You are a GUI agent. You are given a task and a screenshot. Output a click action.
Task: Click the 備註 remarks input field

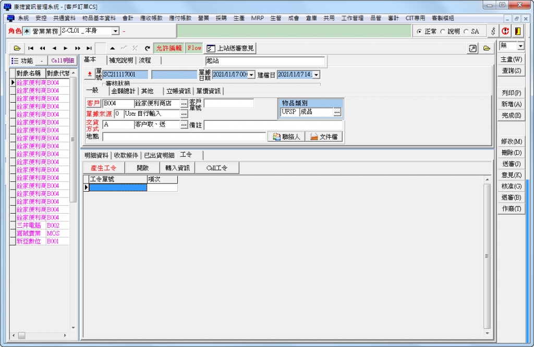(273, 125)
